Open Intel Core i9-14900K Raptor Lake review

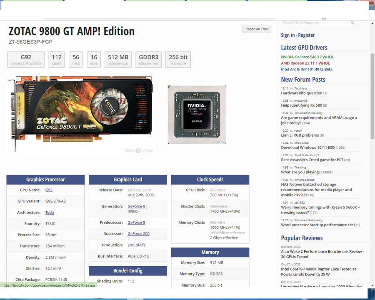click(x=318, y=272)
